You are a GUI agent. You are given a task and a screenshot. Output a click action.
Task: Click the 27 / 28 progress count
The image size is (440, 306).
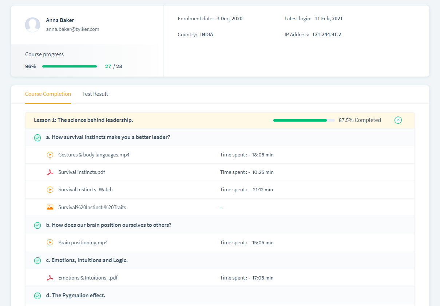tap(114, 66)
